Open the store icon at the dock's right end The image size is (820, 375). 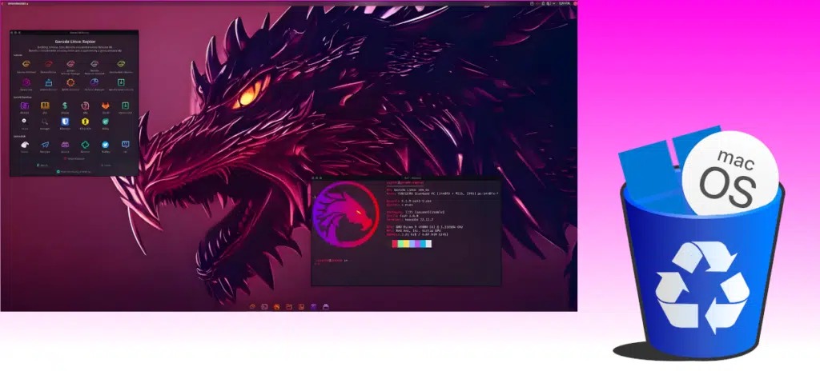[x=326, y=306]
